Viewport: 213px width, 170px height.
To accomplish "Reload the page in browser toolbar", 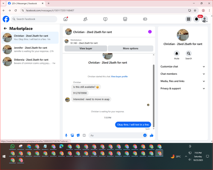I will pos(16,11).
